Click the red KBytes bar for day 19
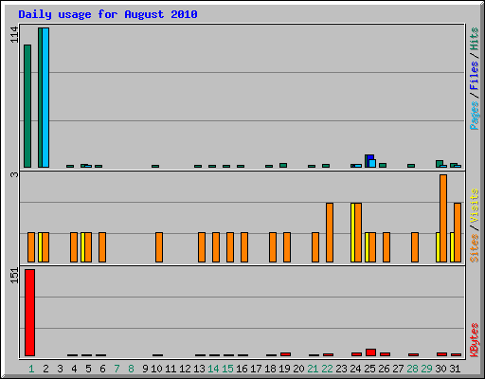 tap(285, 354)
